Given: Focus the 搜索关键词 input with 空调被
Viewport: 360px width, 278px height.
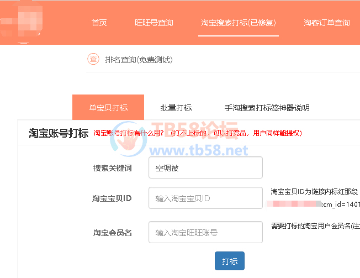Looking at the screenshot, I should click(205, 167).
